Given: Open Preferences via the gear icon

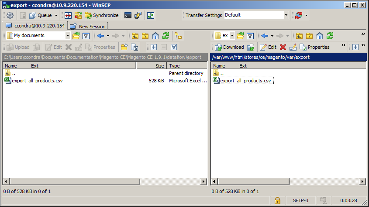Looking at the screenshot, I should click(x=10, y=15).
